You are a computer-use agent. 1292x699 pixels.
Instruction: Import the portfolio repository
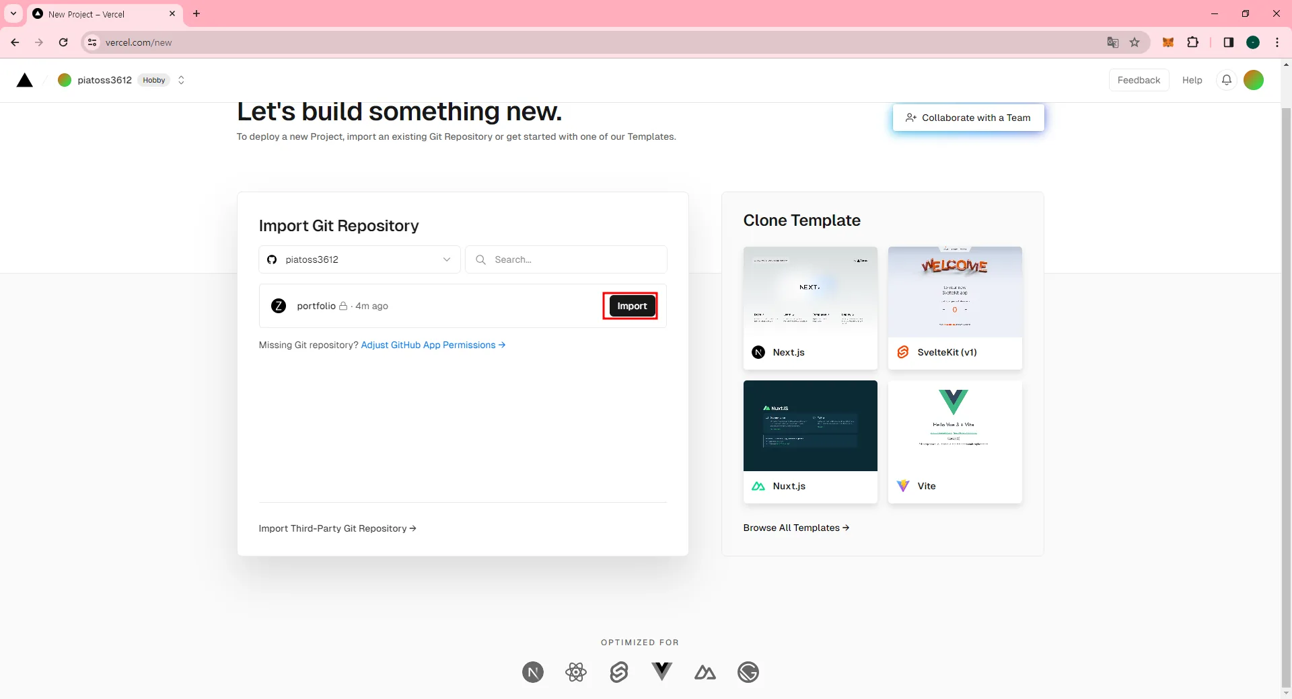[632, 306]
